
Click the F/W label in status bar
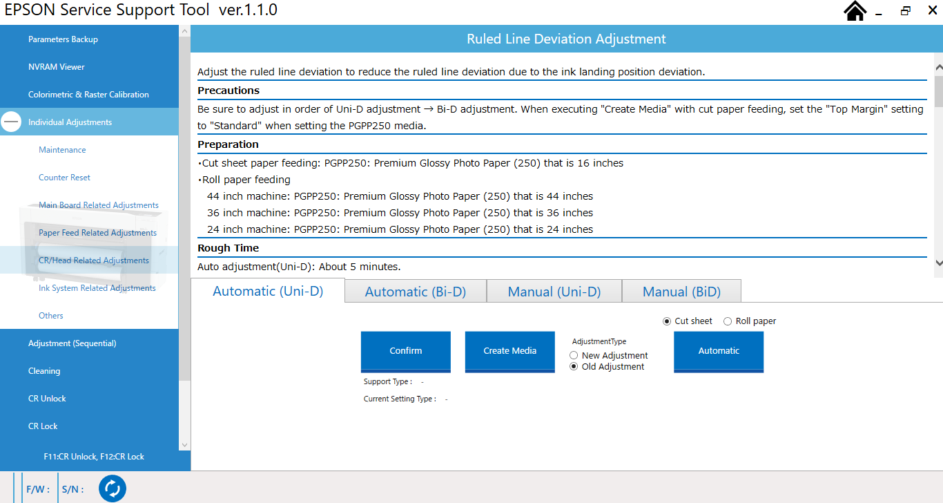point(37,489)
